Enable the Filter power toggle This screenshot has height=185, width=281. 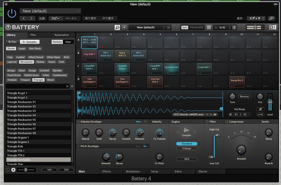click(x=207, y=122)
